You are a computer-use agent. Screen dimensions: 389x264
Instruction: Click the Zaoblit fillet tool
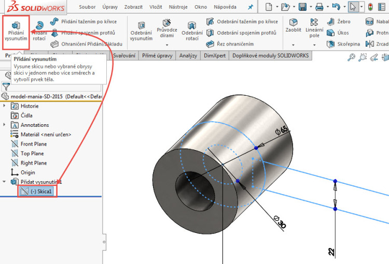293,25
